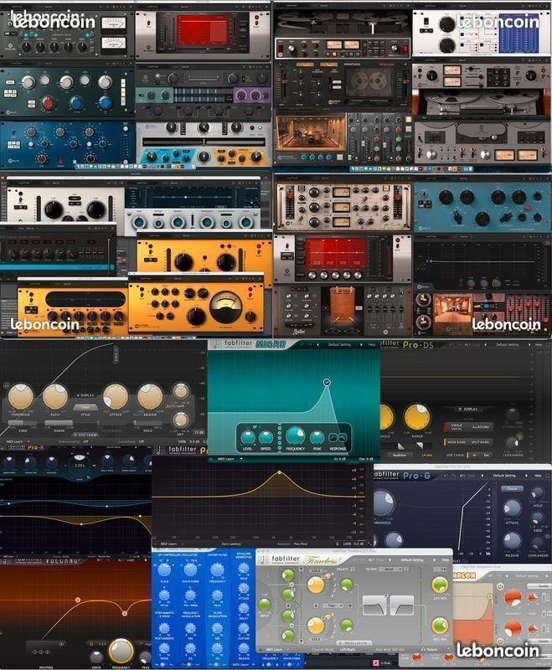
Task: Open Help in the Pro-G header
Action: point(538,475)
